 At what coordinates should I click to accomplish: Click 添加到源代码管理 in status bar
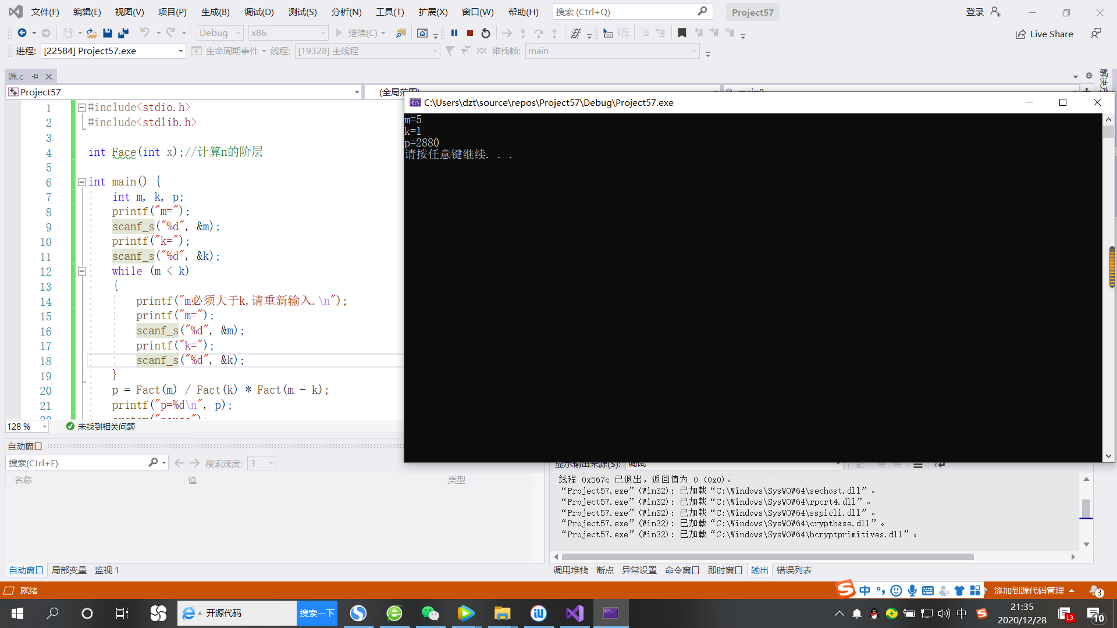coord(1029,591)
